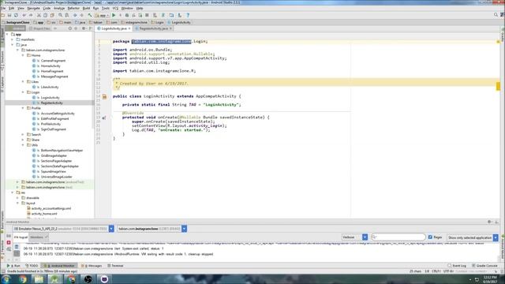Click the Find magnifier icon in toolbar
The image size is (505, 284).
(x=60, y=15)
